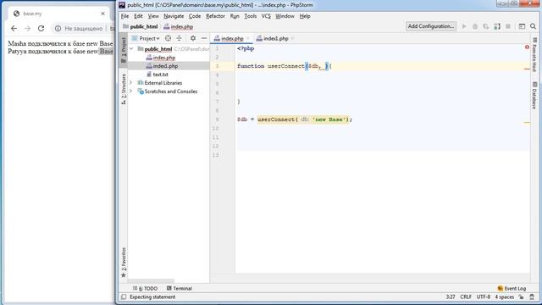The image size is (542, 305).
Task: Click the Collapse All icon in Project panel
Action: 179,38
